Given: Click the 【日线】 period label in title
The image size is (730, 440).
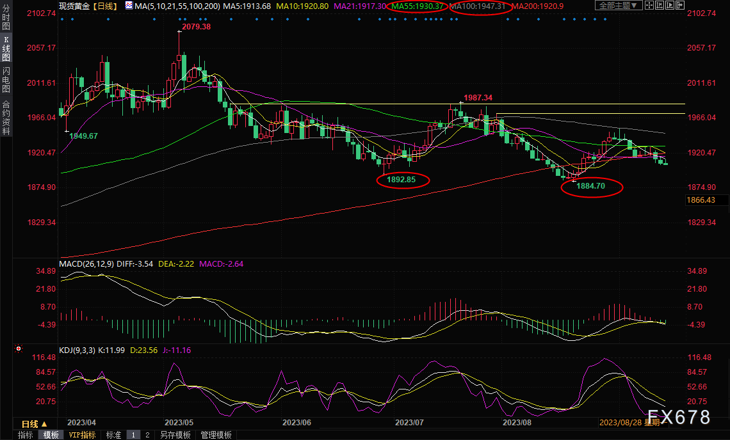Looking at the screenshot, I should pos(105,6).
